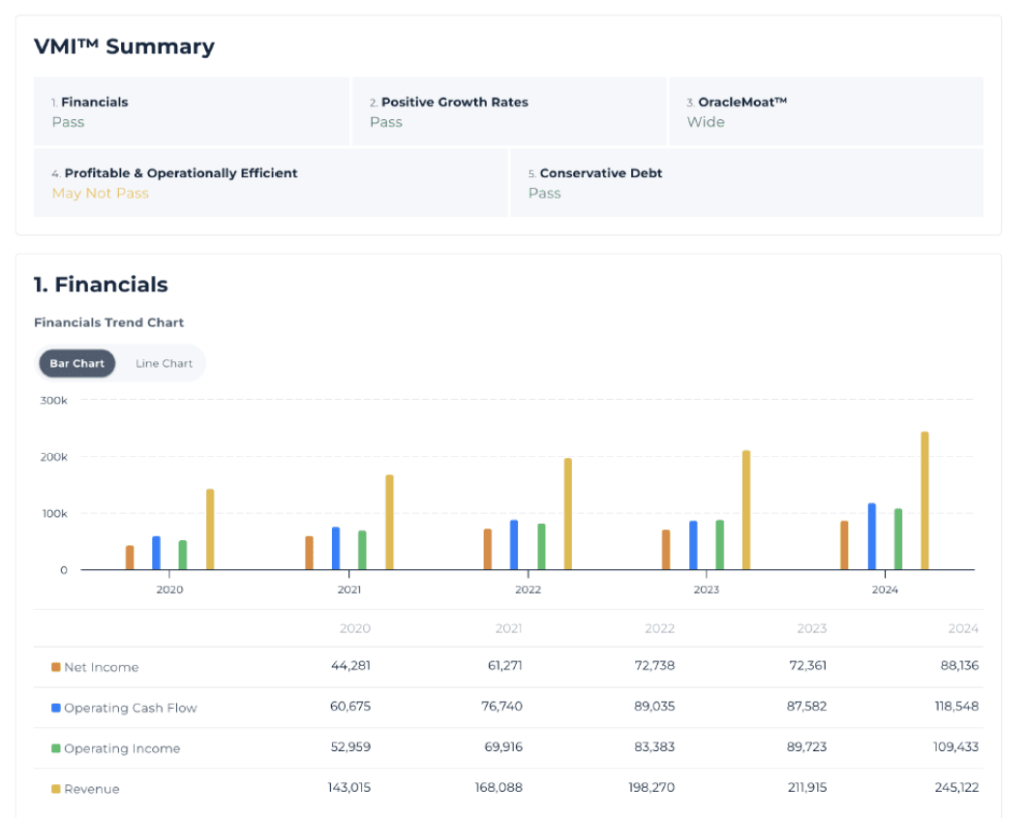Click the orange Net Income legend square
This screenshot has width=1027, height=819.
tap(56, 667)
